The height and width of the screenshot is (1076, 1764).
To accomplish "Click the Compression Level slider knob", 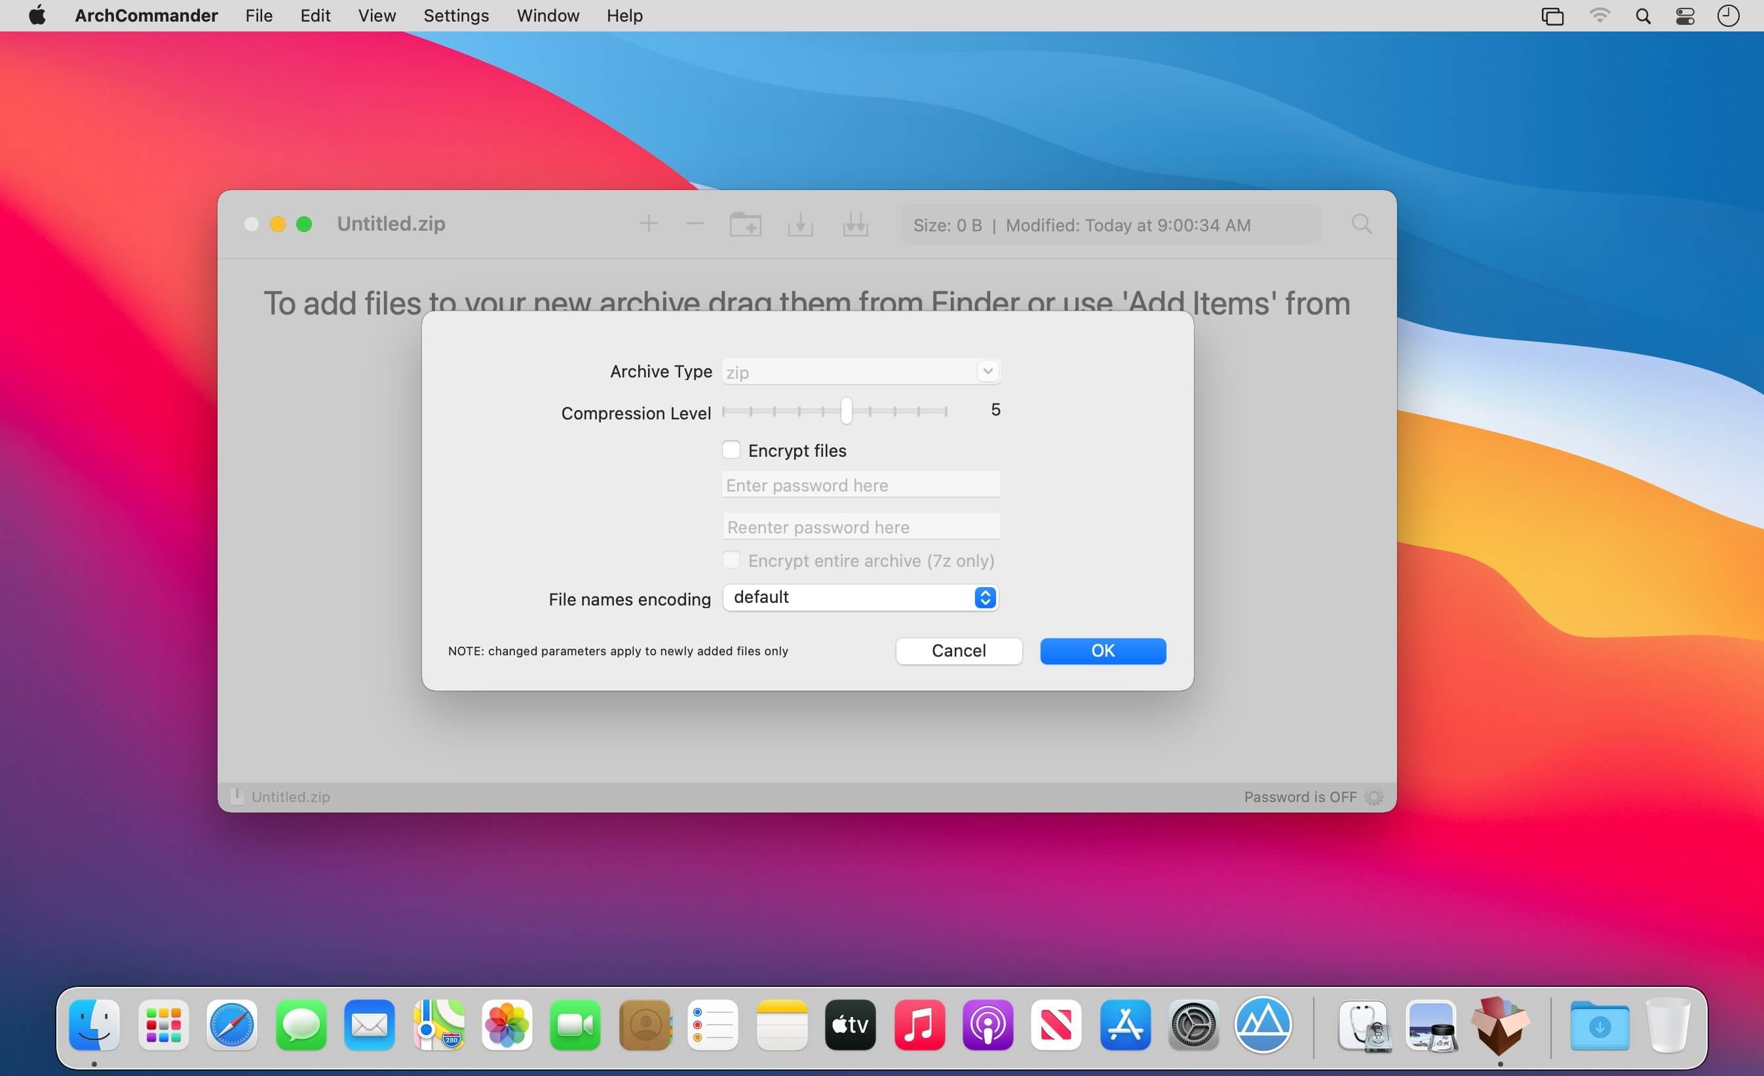I will (846, 411).
